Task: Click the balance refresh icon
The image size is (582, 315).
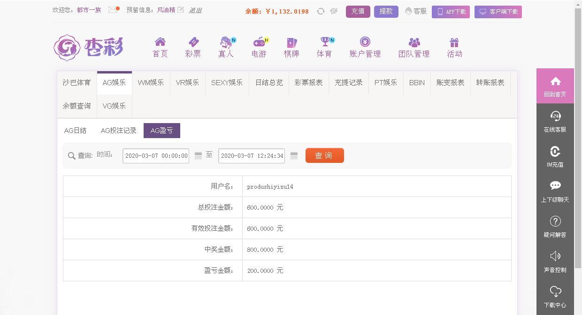Action: (x=321, y=11)
